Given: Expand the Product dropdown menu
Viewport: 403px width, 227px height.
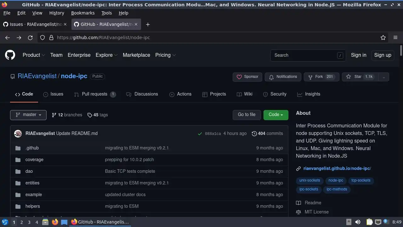Looking at the screenshot, I should (34, 55).
